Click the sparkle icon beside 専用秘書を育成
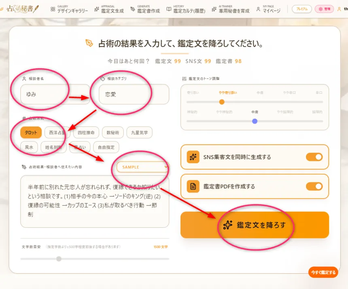This screenshot has width=348, height=289. tap(214, 9)
